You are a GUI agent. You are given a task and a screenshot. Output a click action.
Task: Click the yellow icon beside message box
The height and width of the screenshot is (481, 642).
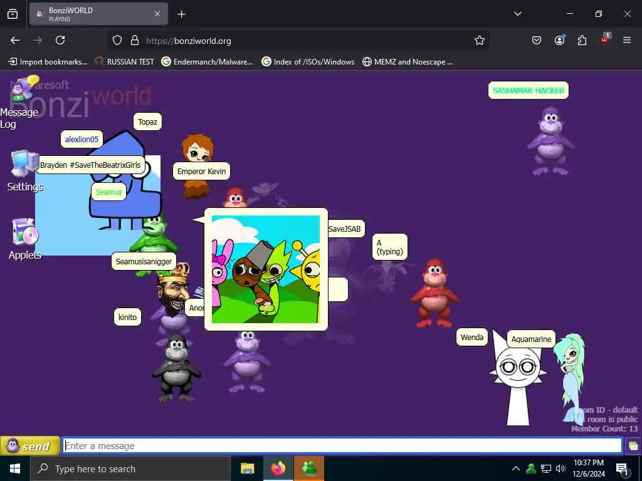coord(633,446)
